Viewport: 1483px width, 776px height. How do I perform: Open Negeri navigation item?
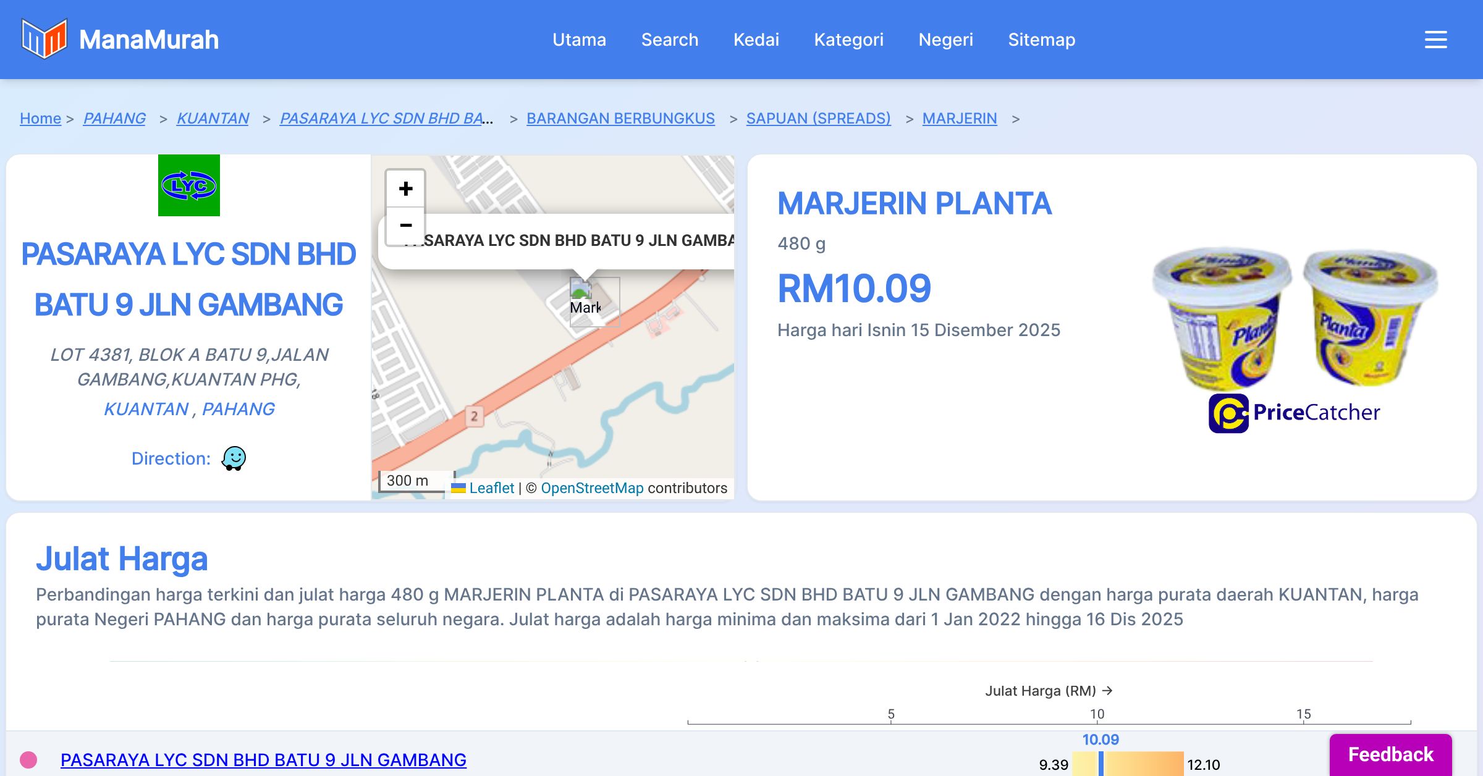945,40
